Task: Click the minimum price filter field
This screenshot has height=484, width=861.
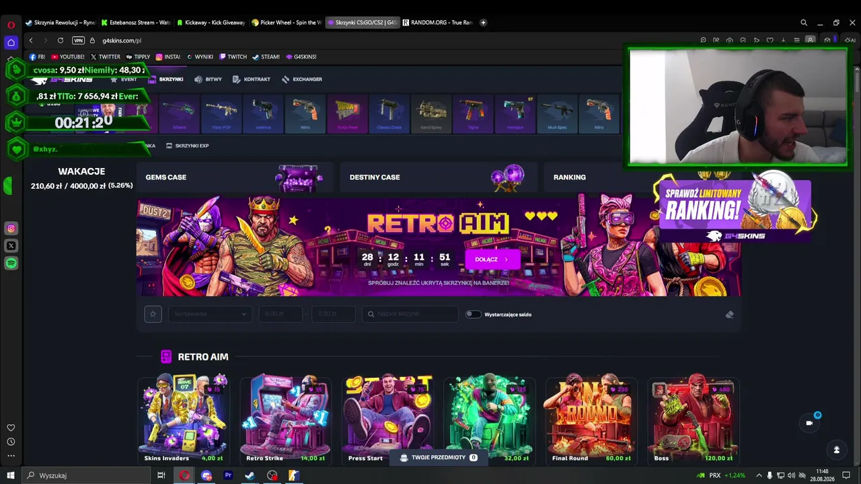Action: click(280, 314)
